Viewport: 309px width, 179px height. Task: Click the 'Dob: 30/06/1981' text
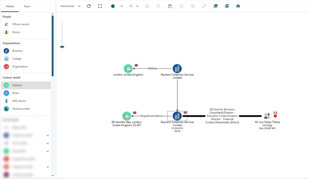point(267,128)
